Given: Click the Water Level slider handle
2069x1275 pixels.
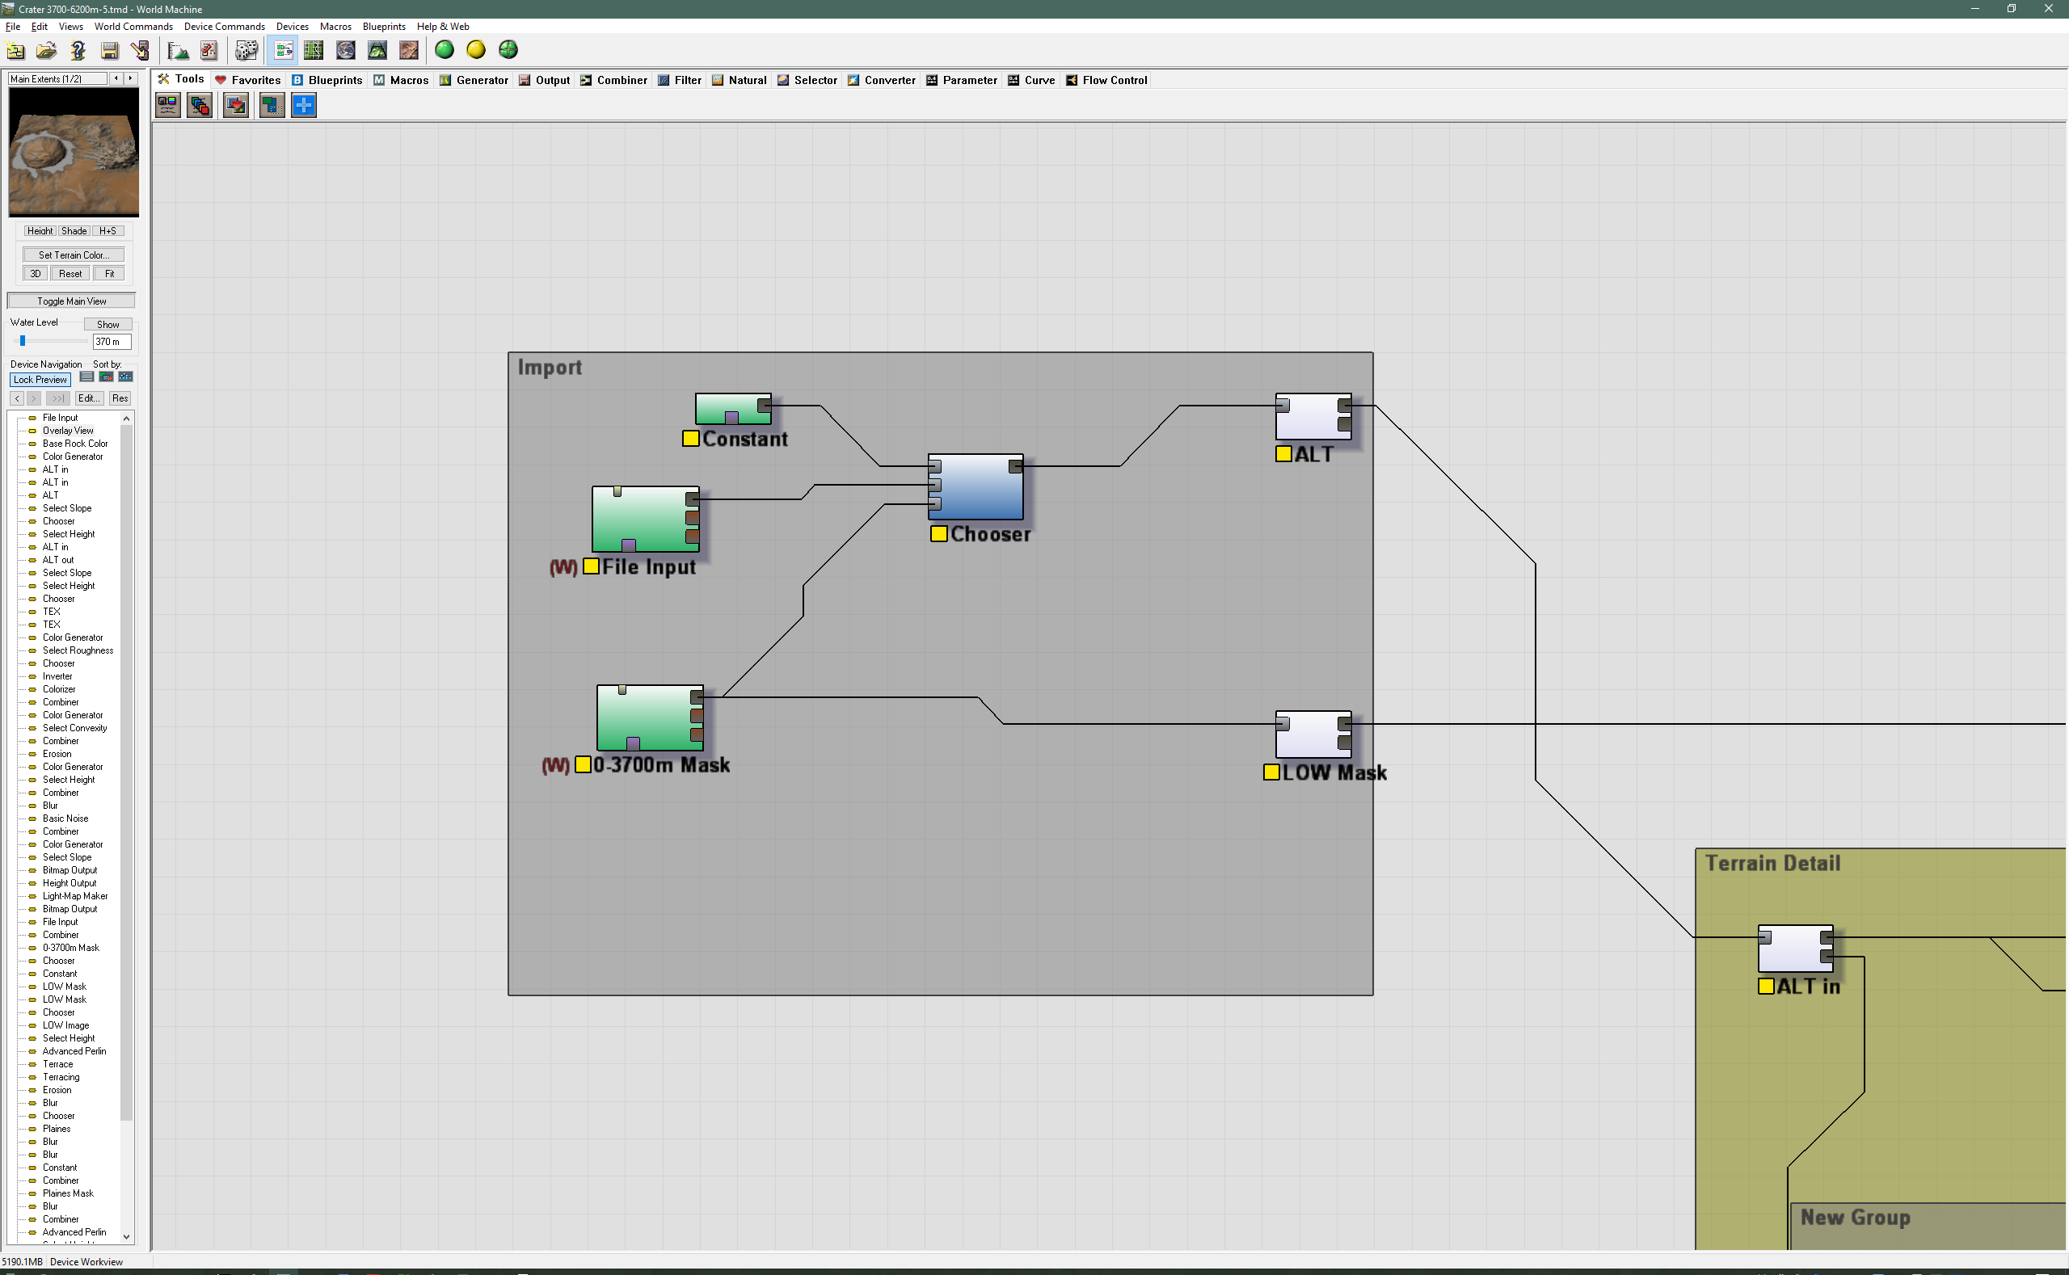Looking at the screenshot, I should point(23,341).
